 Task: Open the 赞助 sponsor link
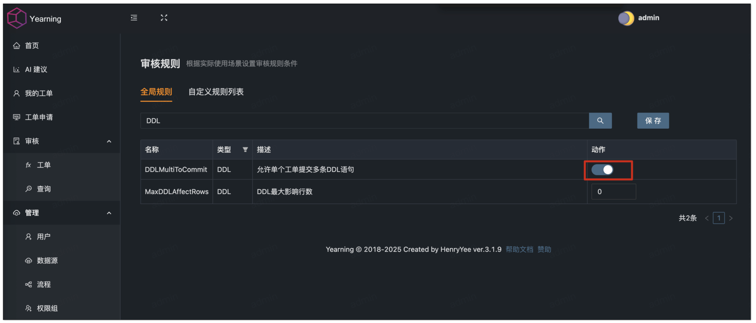coord(544,249)
